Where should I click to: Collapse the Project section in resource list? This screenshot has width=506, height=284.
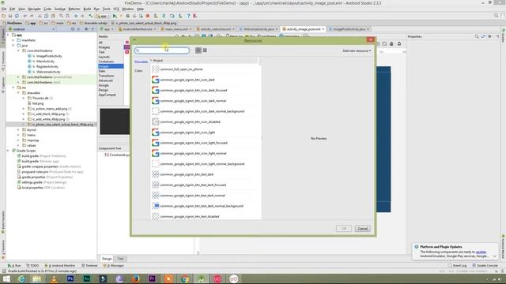pos(151,61)
